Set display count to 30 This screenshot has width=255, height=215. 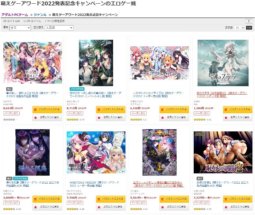click(237, 28)
